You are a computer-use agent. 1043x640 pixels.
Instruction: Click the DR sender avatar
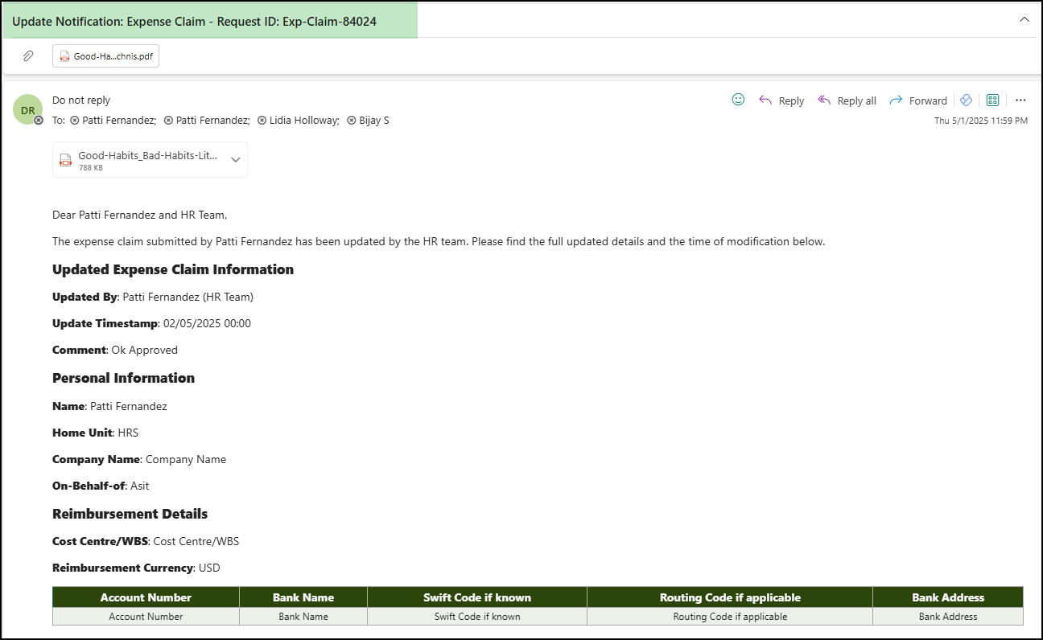(x=28, y=109)
